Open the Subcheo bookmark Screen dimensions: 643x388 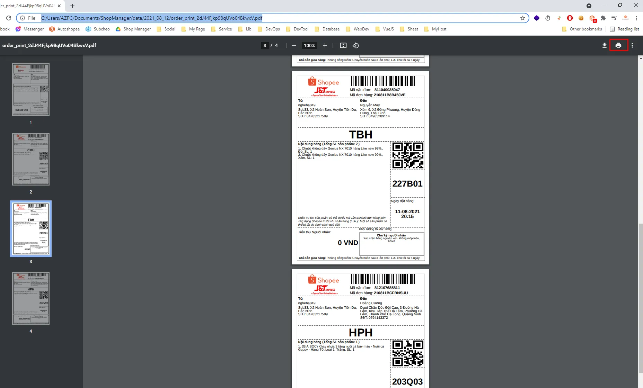click(x=98, y=29)
